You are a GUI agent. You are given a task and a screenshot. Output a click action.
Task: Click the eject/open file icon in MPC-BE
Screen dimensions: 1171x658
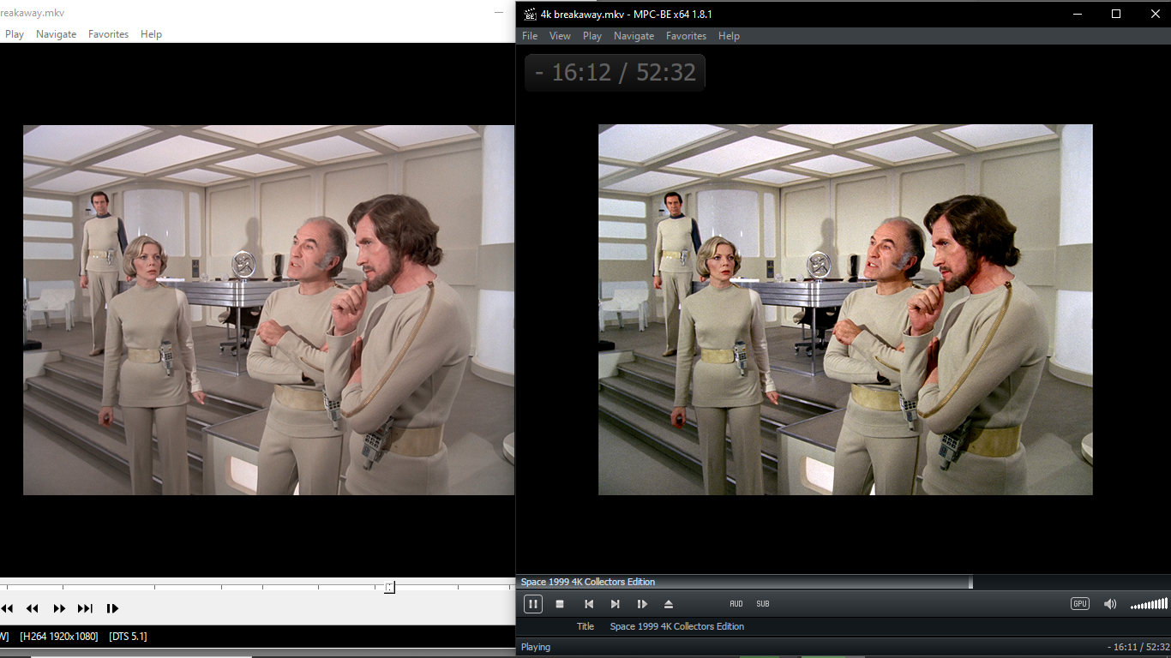(669, 604)
